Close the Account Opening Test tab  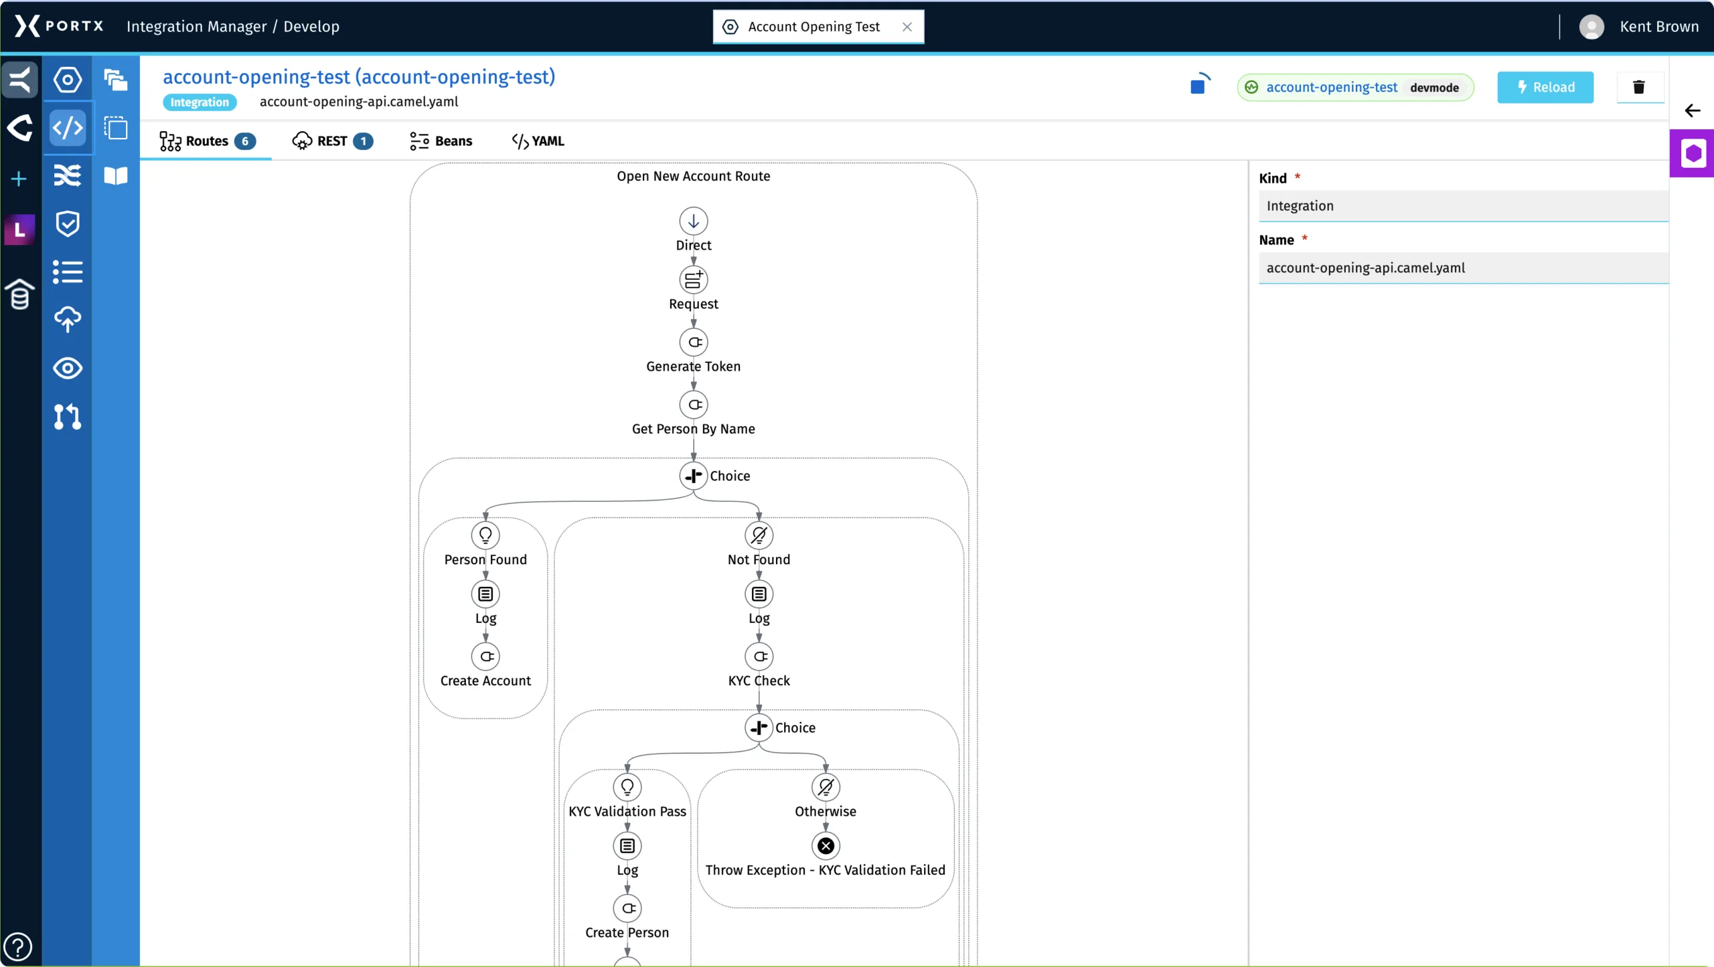point(907,27)
